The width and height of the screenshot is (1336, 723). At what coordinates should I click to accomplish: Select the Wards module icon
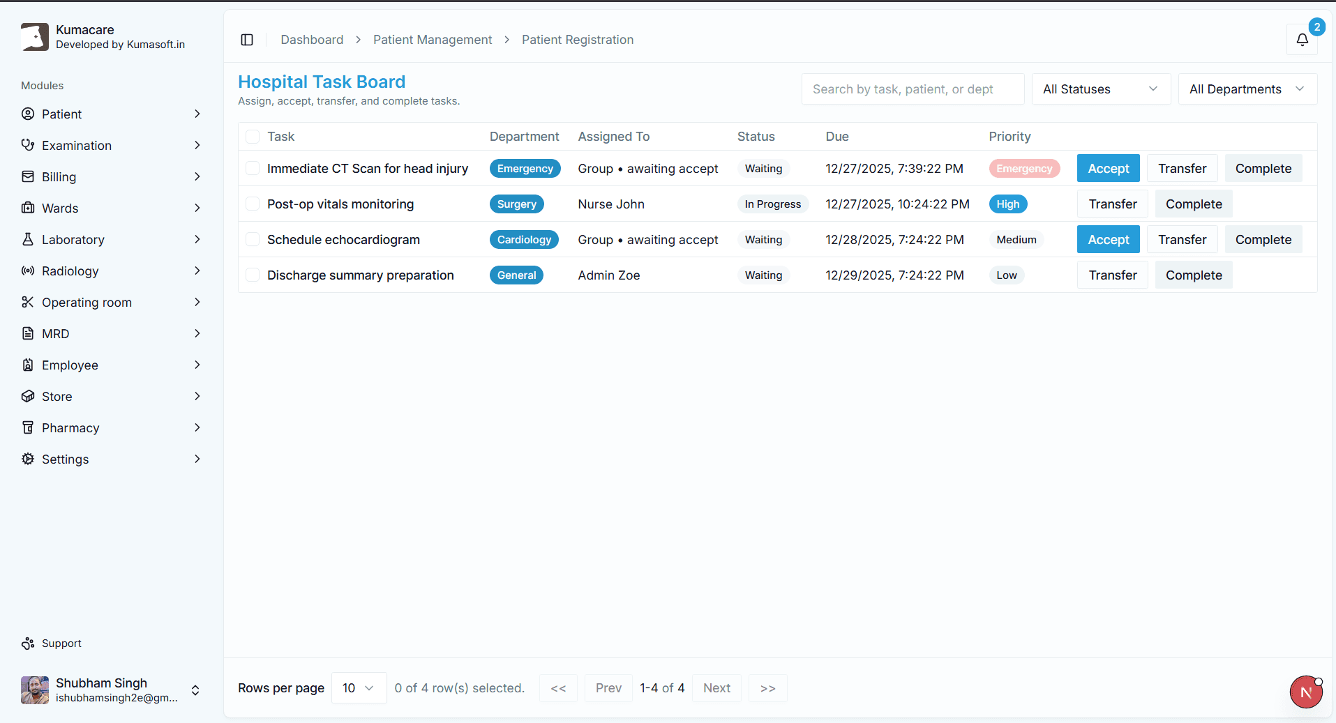pos(27,208)
